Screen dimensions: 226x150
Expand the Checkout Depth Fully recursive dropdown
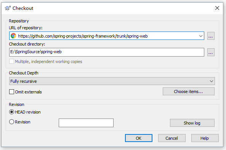click(x=112, y=81)
